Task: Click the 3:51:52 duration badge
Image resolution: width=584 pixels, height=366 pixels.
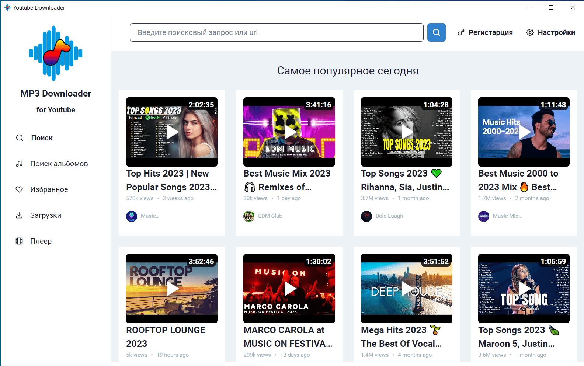Action: coord(436,261)
